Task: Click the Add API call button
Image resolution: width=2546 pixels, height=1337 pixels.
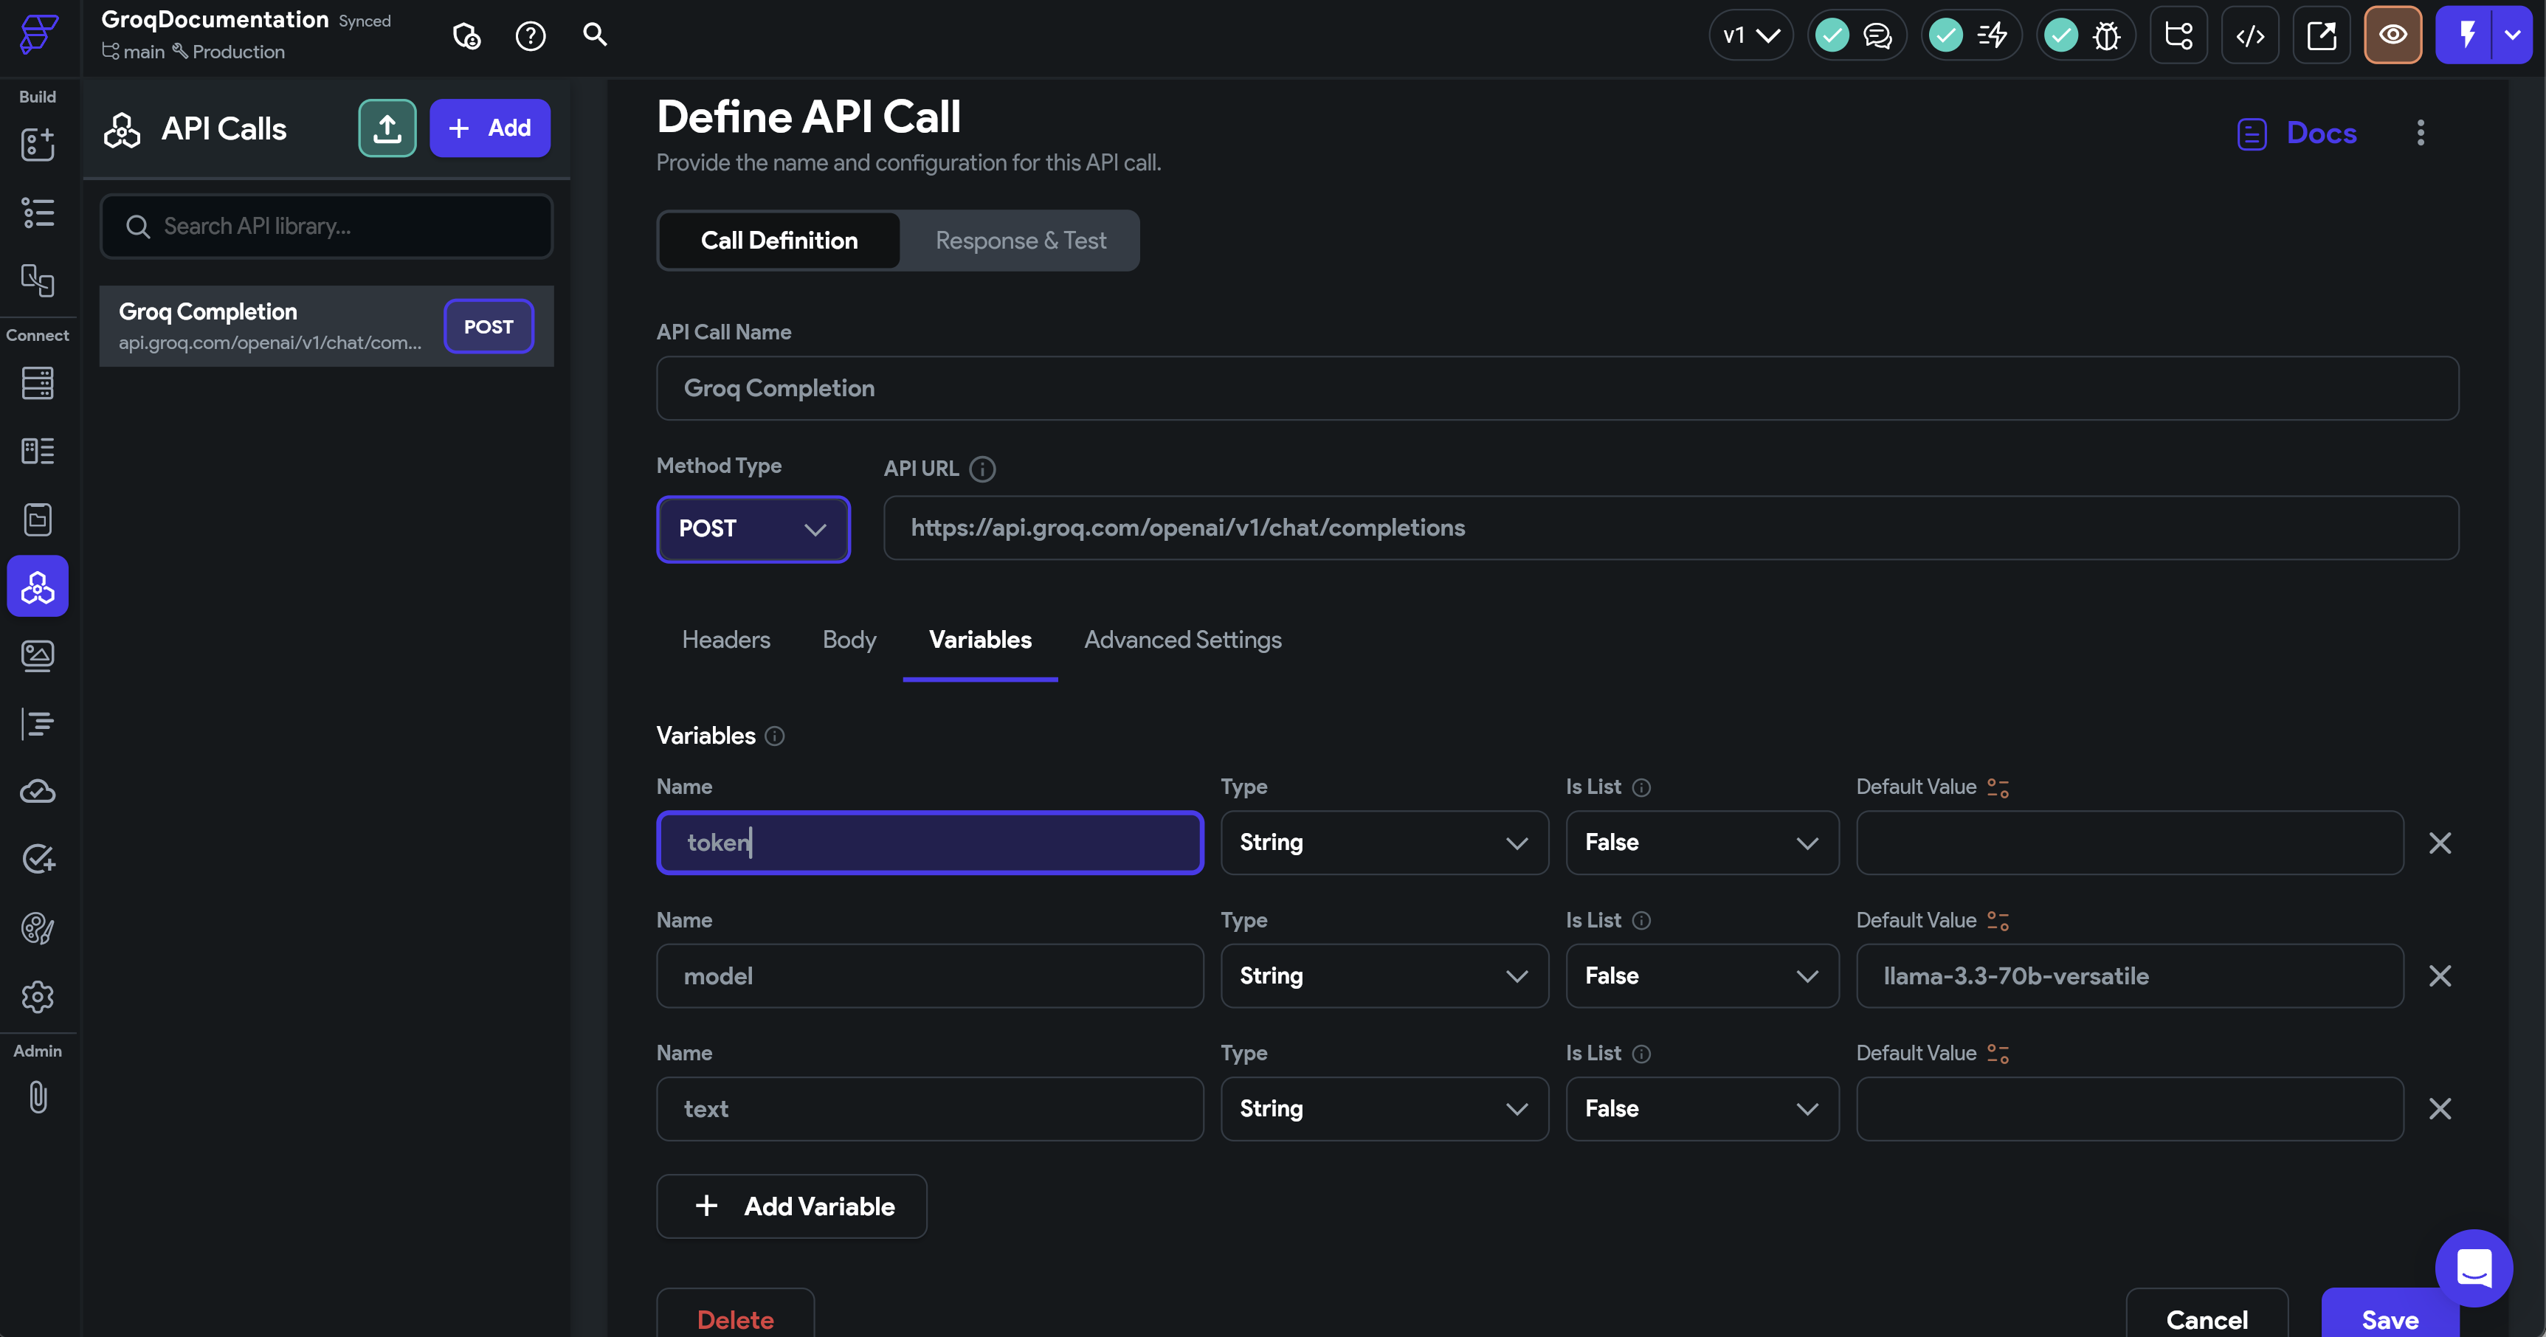Action: [489, 128]
